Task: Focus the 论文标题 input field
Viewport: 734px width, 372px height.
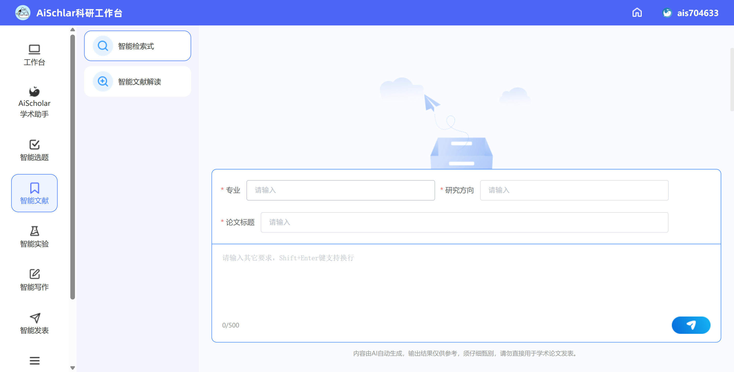Action: point(464,222)
